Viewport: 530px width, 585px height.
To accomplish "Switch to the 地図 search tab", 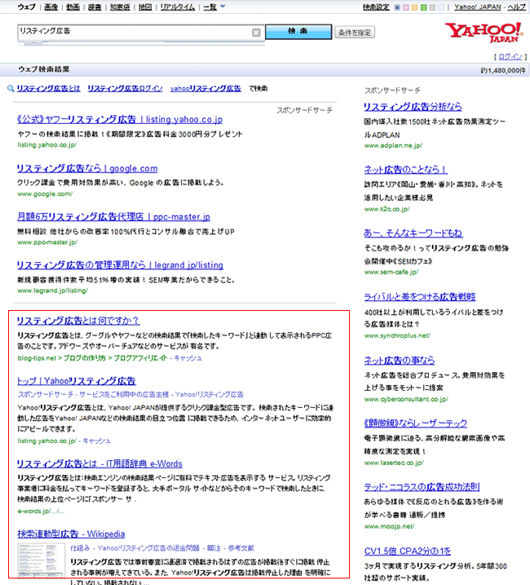I will click(x=145, y=7).
